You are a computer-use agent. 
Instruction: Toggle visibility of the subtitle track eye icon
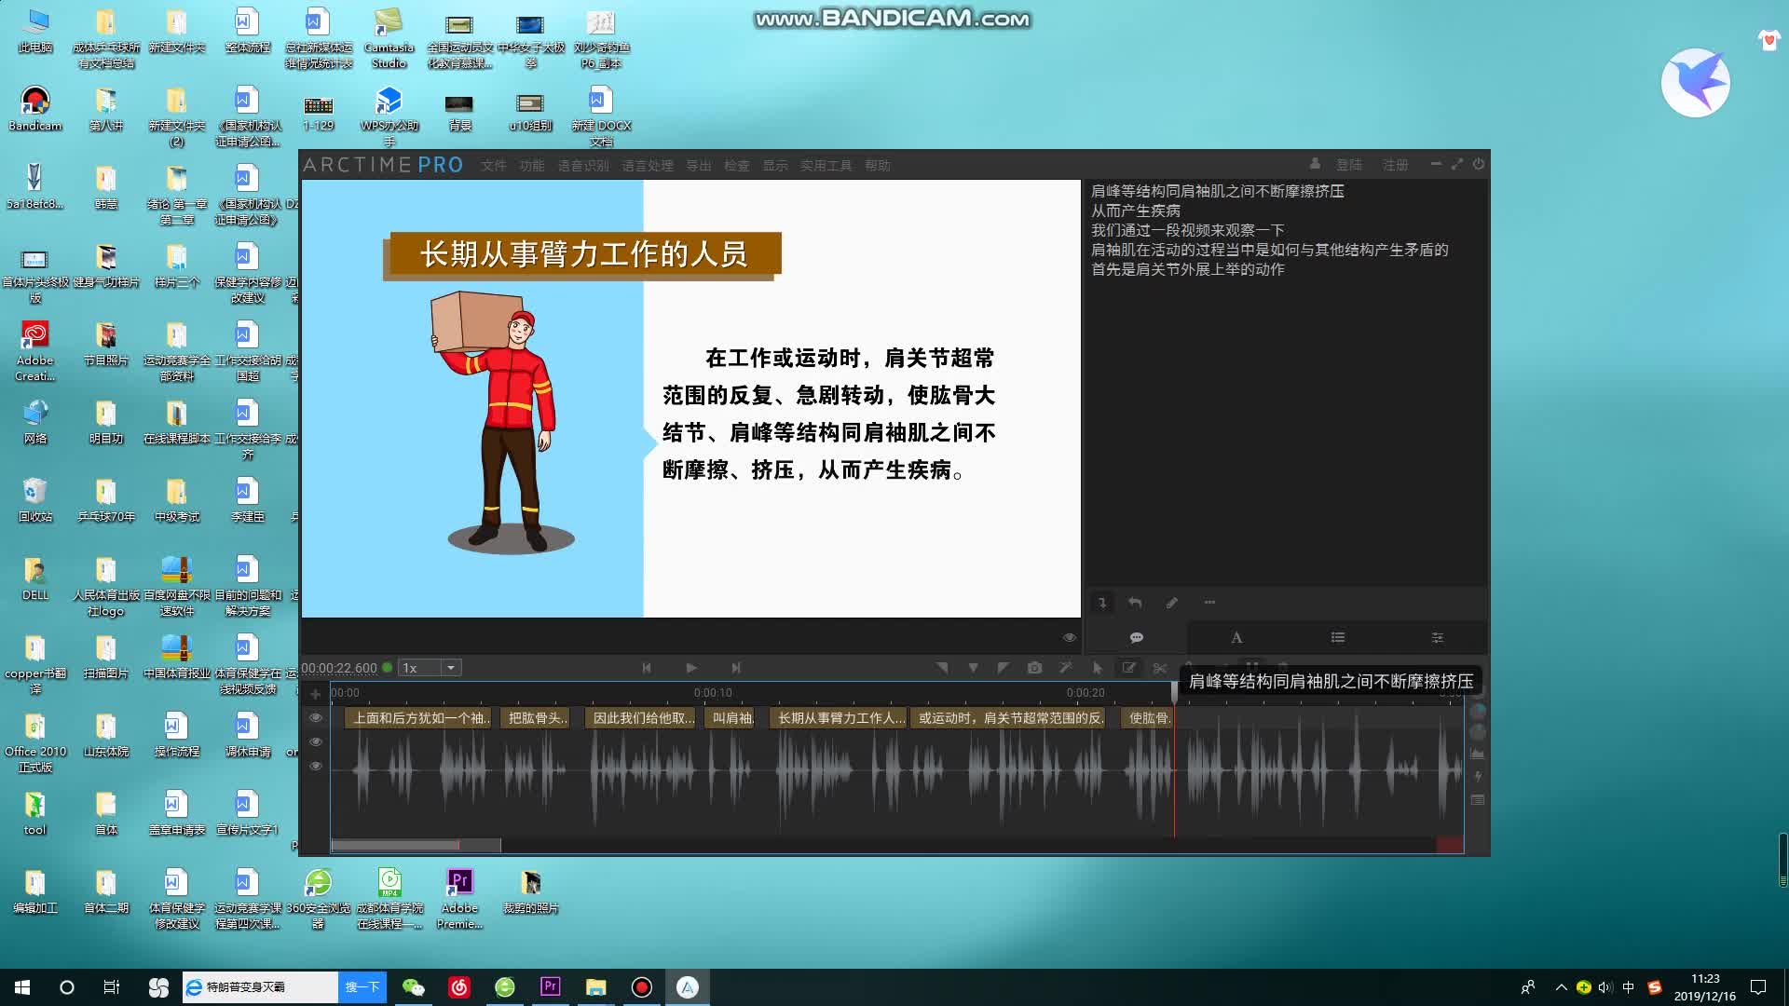[x=317, y=717]
